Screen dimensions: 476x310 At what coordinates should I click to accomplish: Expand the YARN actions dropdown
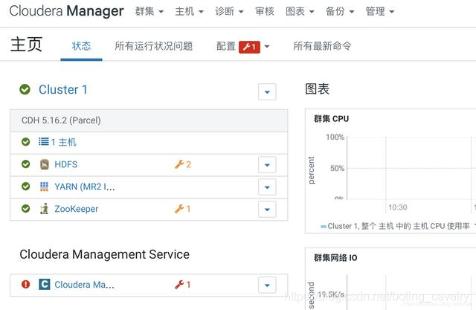(x=267, y=187)
